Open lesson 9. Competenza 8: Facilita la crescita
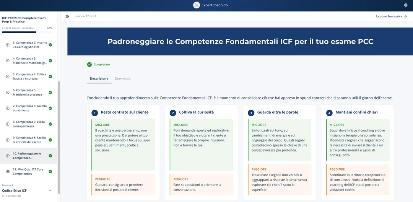 29,140
